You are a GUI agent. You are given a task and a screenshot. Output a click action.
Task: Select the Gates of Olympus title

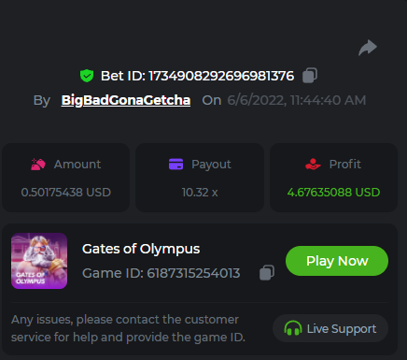pos(141,249)
